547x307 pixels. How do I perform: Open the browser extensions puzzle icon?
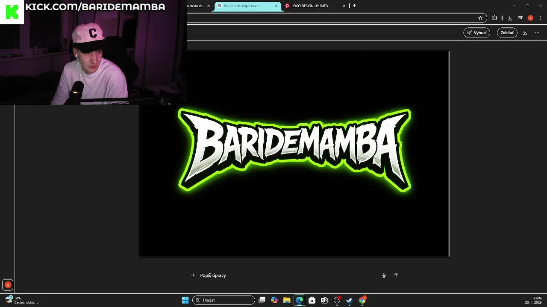point(494,18)
